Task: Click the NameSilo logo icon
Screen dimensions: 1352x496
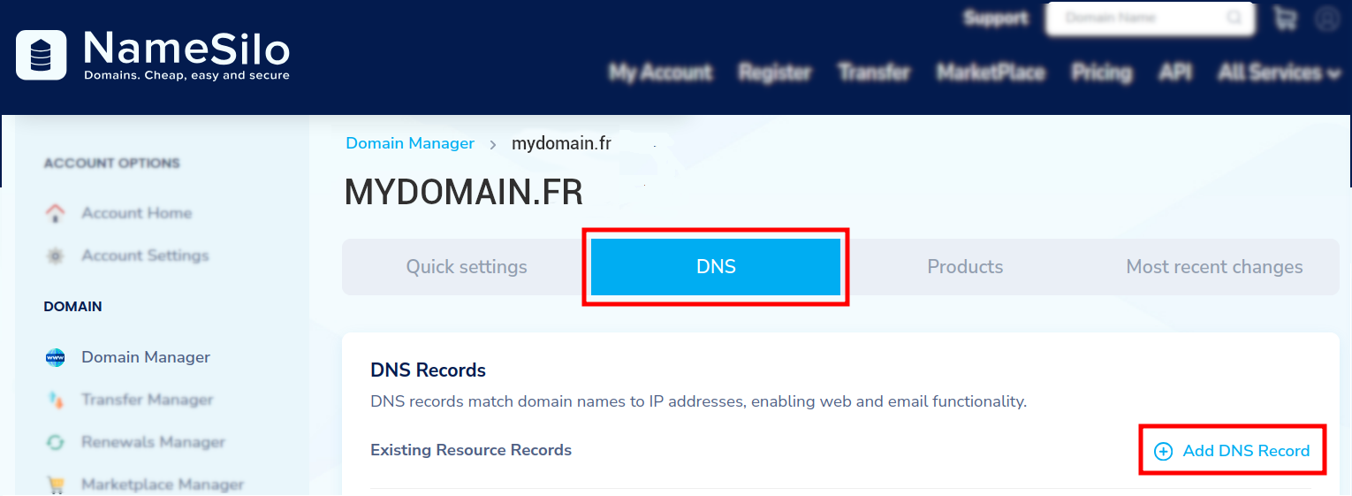Action: coord(41,55)
